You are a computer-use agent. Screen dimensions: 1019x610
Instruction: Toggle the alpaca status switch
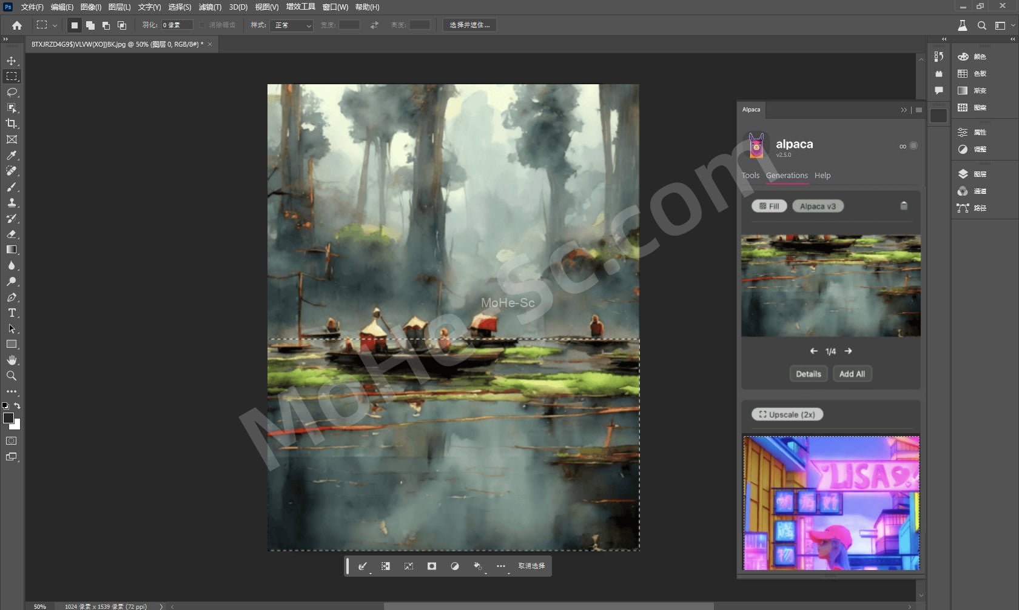coord(913,146)
